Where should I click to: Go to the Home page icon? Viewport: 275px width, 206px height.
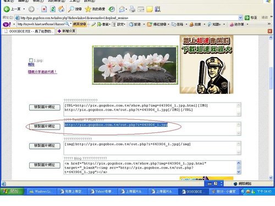click(x=61, y=9)
